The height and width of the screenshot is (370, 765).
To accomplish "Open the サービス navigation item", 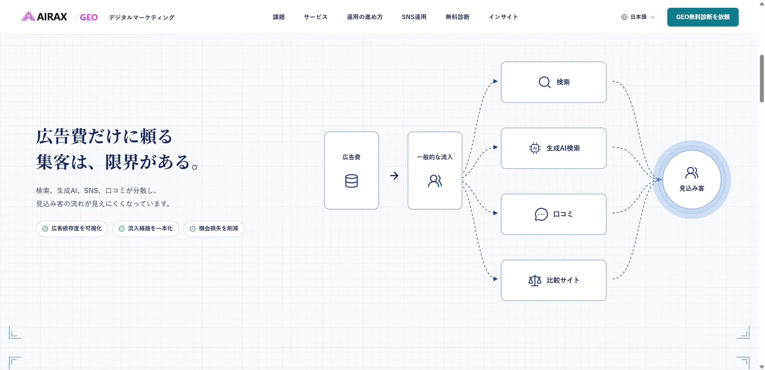I will pos(316,17).
